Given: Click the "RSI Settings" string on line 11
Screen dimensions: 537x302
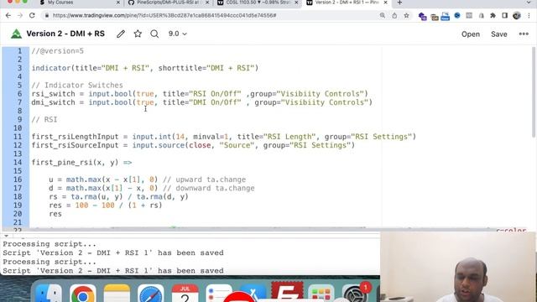Looking at the screenshot, I should 382,137.
